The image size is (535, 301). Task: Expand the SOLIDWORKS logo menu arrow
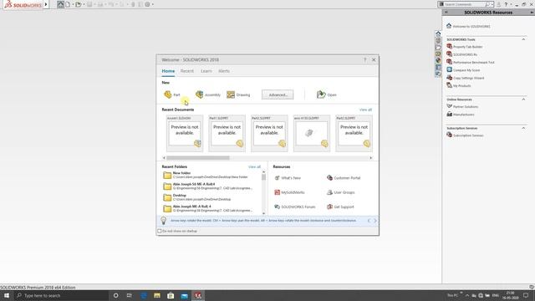[46, 4]
